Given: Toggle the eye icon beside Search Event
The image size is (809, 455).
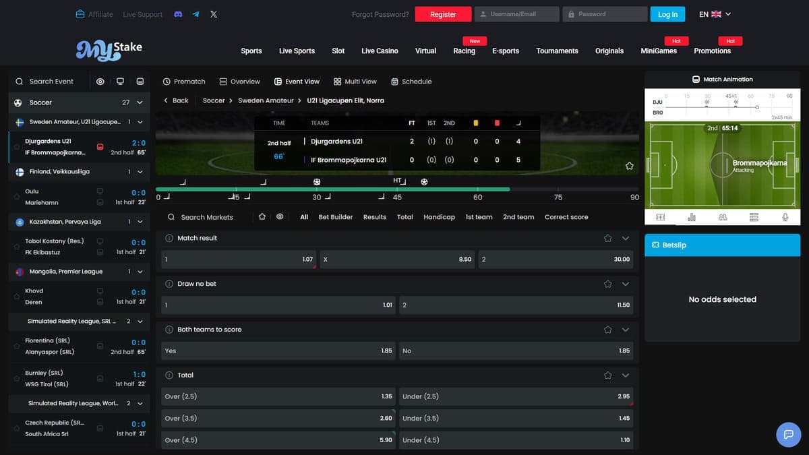Looking at the screenshot, I should click(x=100, y=82).
